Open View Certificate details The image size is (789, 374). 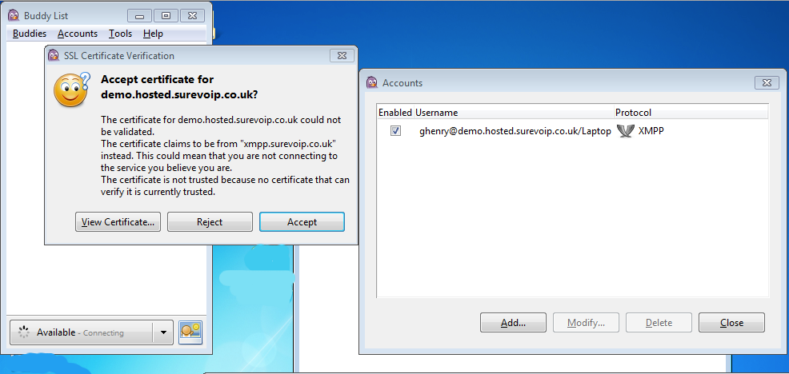118,221
